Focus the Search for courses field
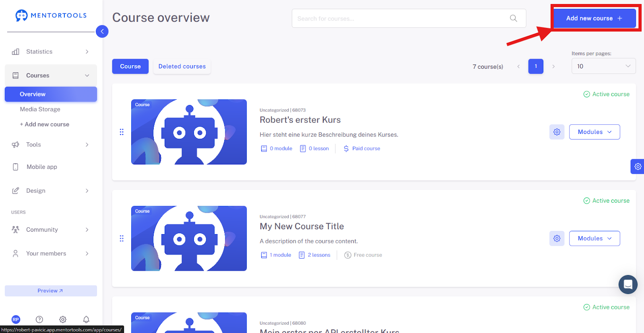 point(409,18)
